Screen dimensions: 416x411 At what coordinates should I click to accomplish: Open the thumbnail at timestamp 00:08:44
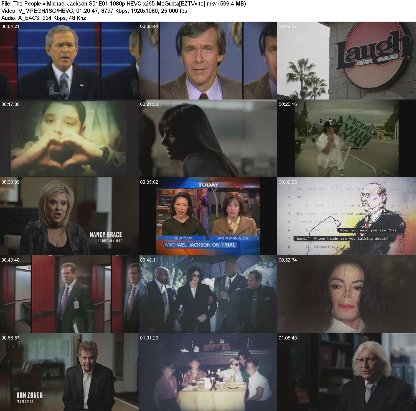(x=208, y=60)
